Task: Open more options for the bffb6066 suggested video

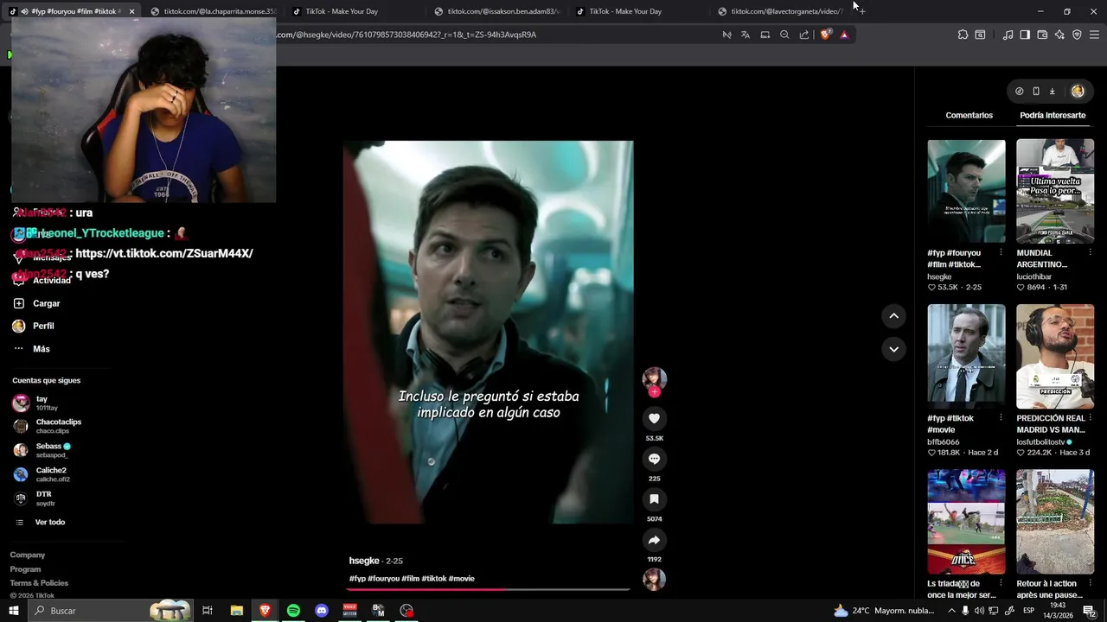Action: pyautogui.click(x=1001, y=418)
